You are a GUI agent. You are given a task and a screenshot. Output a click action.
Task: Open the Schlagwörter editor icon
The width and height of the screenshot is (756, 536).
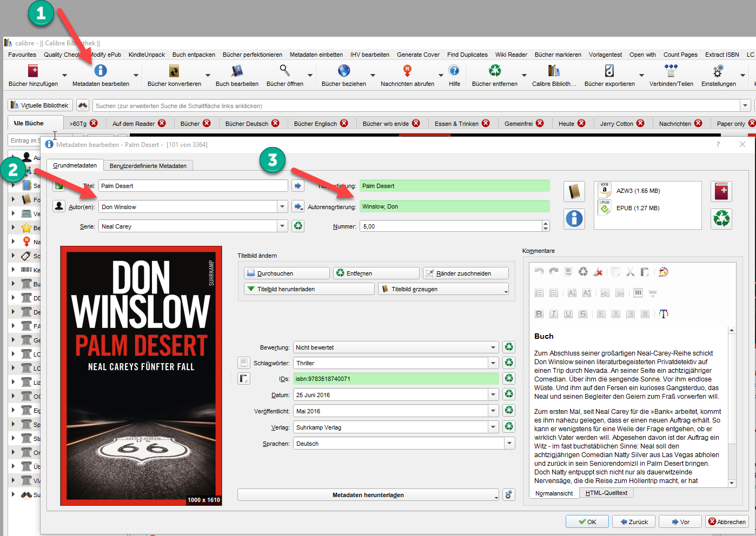tap(244, 363)
